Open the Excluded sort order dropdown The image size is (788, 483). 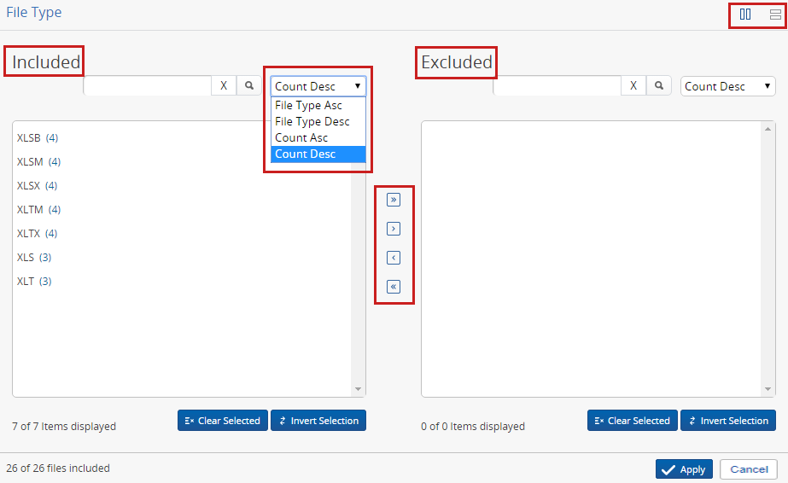[727, 86]
